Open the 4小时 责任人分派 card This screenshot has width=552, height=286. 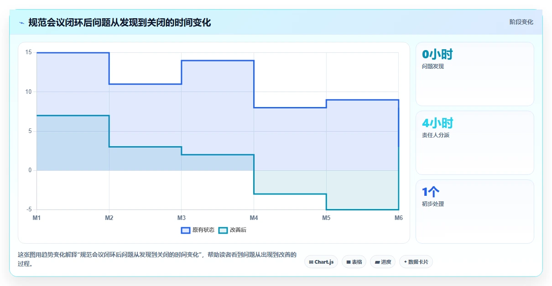pyautogui.click(x=474, y=143)
